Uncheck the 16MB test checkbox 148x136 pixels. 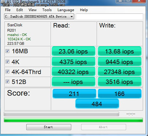click(x=7, y=51)
